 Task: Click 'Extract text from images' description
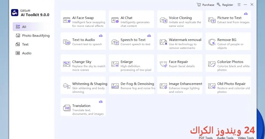(x=233, y=22)
